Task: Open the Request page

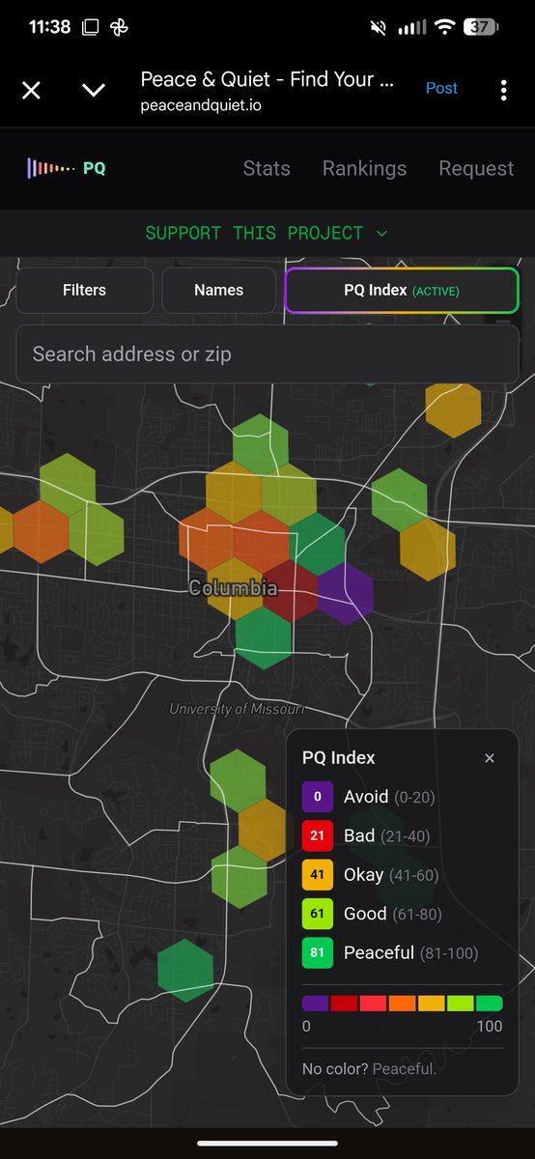Action: pyautogui.click(x=476, y=168)
